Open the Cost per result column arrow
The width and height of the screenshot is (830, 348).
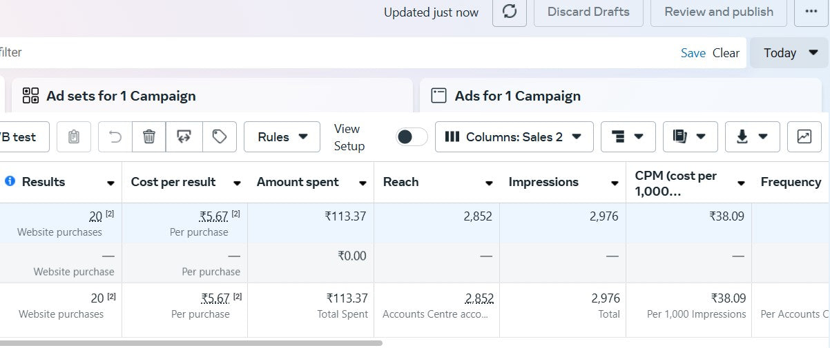click(237, 183)
